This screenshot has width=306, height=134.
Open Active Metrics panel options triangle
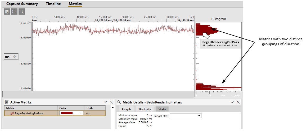click(x=105, y=102)
